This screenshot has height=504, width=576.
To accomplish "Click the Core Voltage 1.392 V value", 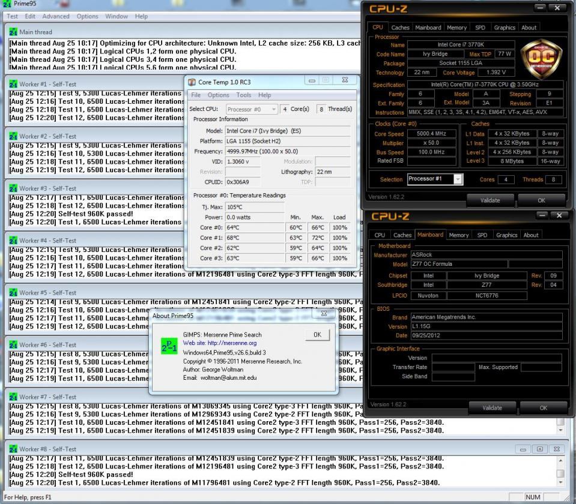I will (496, 73).
